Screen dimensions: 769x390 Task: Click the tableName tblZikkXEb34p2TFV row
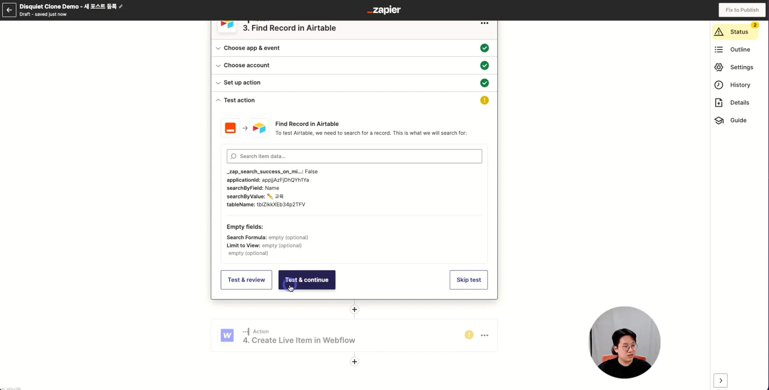pos(266,204)
